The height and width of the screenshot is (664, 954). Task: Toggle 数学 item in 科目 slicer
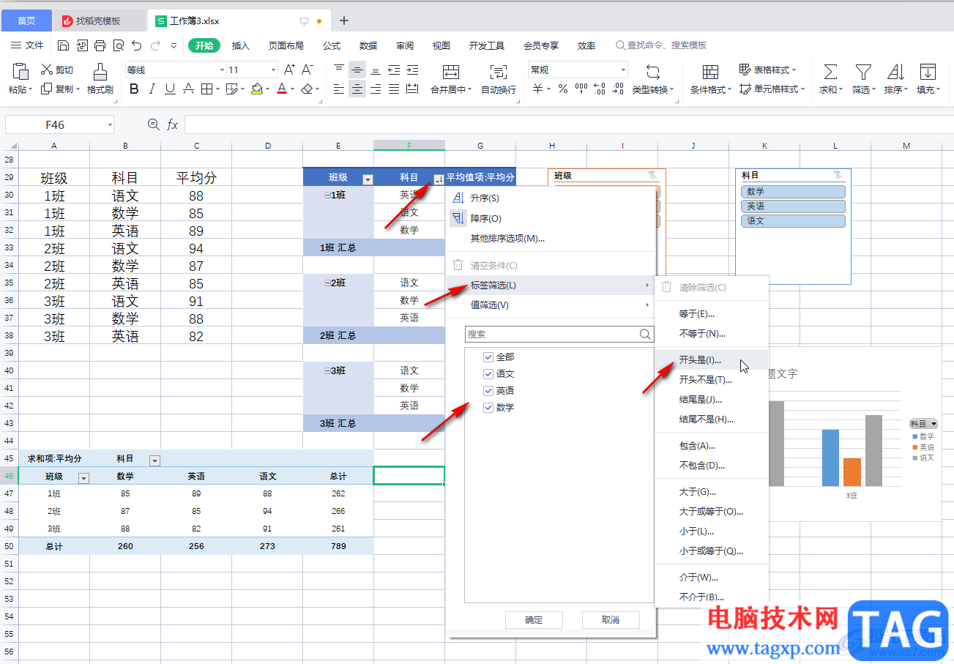(794, 192)
